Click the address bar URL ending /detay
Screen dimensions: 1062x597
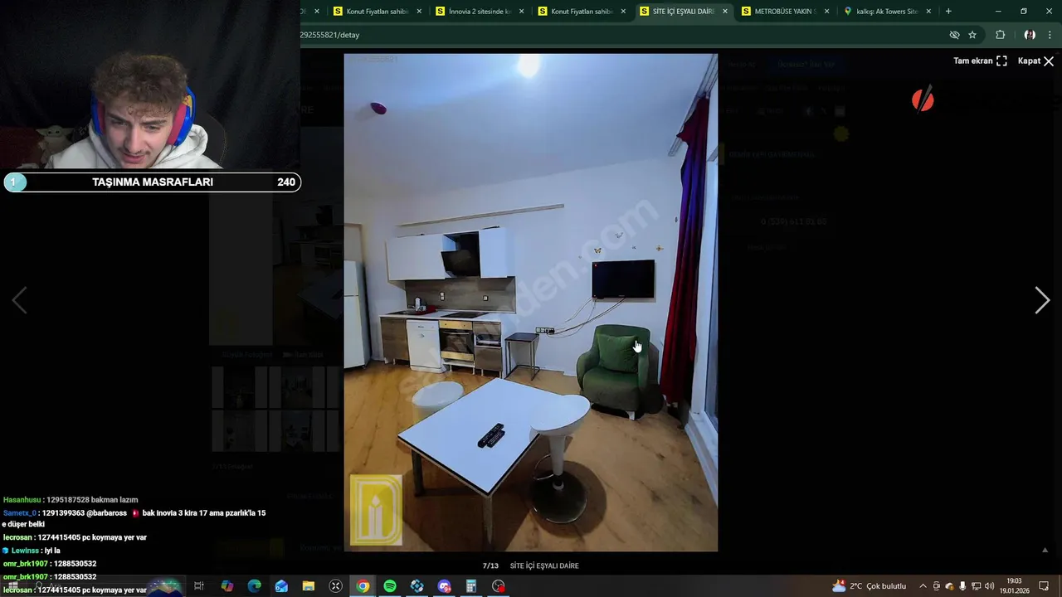pyautogui.click(x=329, y=35)
